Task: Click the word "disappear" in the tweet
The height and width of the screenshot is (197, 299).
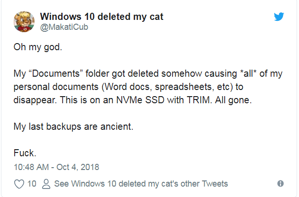Action: (x=33, y=100)
